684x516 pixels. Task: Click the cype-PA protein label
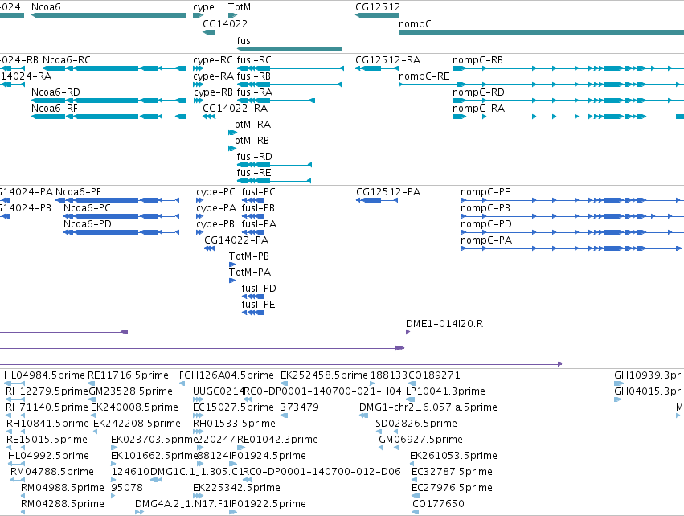216,208
